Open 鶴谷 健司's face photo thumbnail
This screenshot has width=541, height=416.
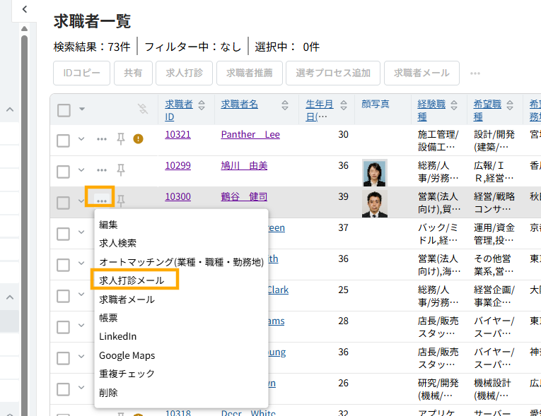pyautogui.click(x=374, y=203)
